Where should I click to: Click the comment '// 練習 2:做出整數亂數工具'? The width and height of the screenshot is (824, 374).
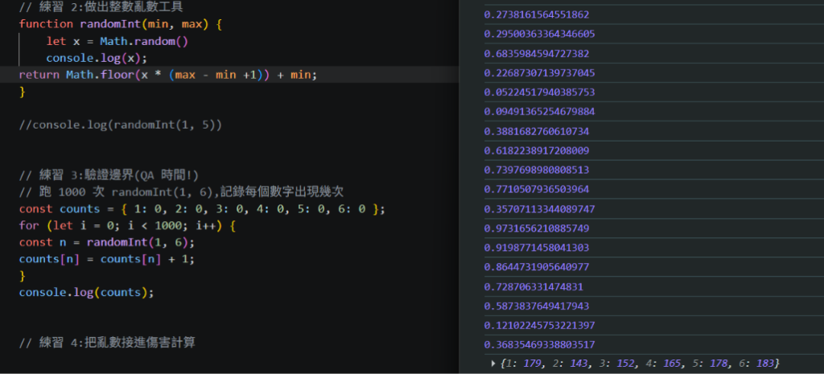[101, 8]
